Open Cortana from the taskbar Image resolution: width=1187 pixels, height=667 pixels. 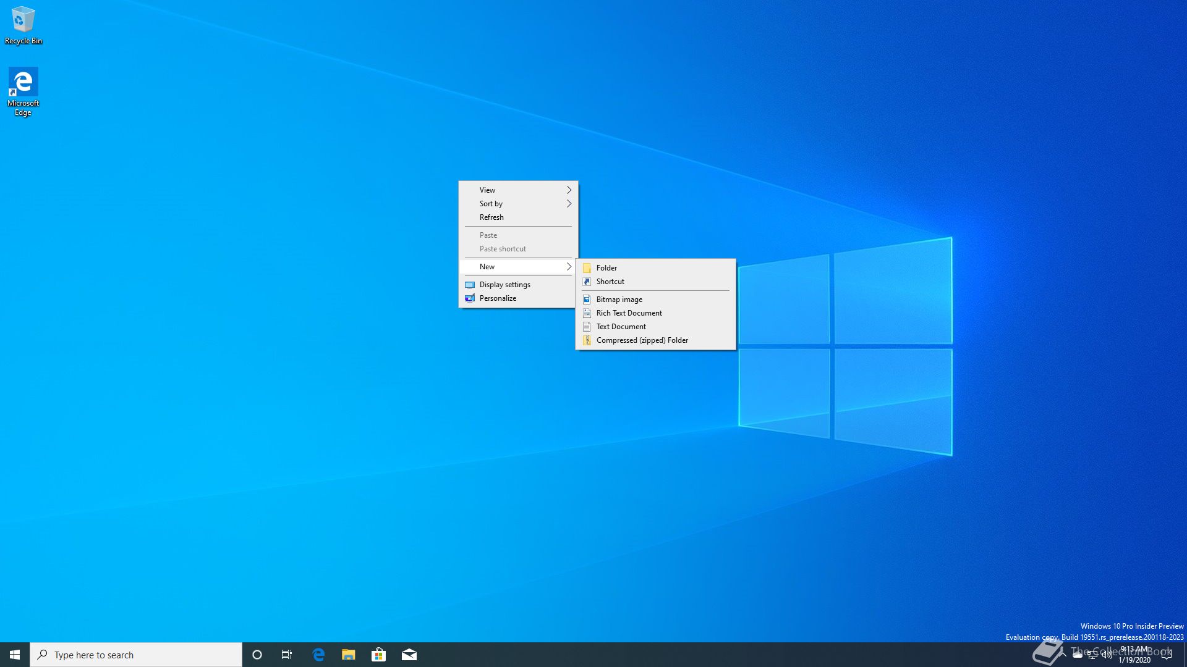[x=257, y=655]
